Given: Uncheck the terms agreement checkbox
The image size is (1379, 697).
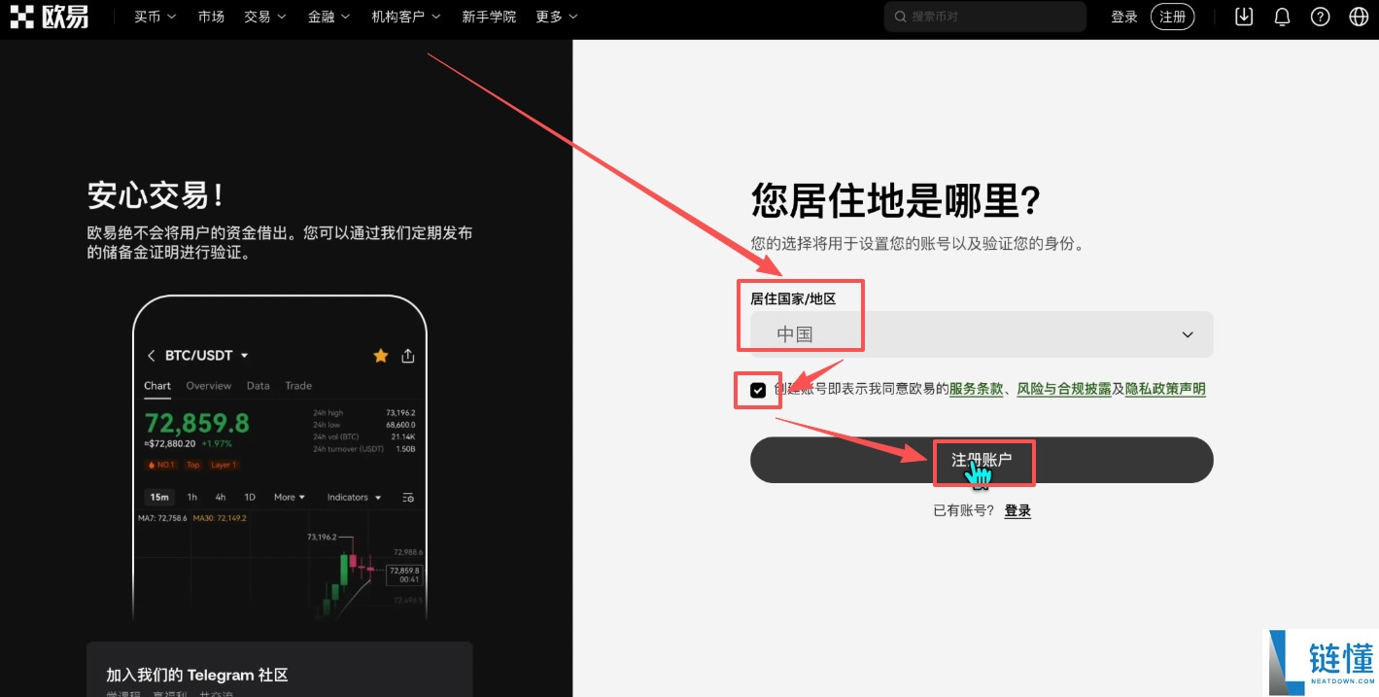Looking at the screenshot, I should pyautogui.click(x=757, y=389).
